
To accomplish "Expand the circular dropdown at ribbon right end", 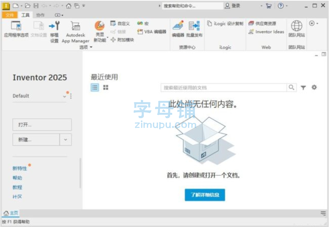I will pyautogui.click(x=314, y=23).
